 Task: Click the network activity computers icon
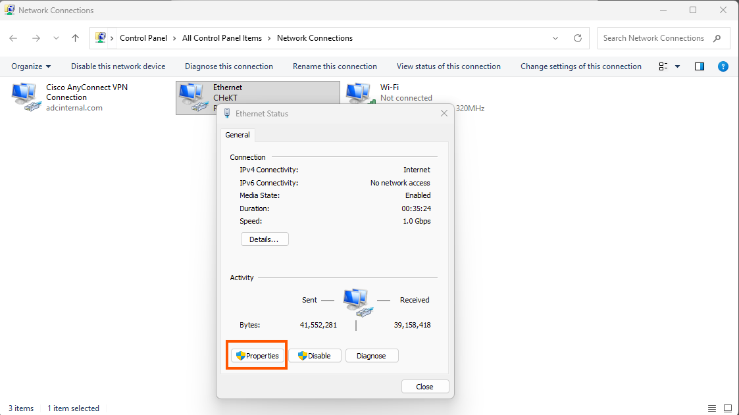coord(358,303)
